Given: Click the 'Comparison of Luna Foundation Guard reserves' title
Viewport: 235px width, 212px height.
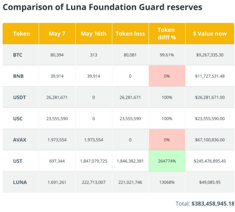Looking at the screenshot, I should coord(103,7).
